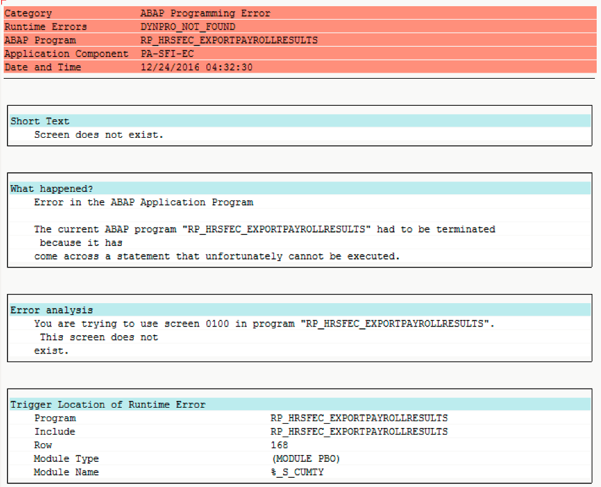Screen dimensions: 601x487
Task: Select the Program value in Trigger Location
Action: click(x=359, y=418)
